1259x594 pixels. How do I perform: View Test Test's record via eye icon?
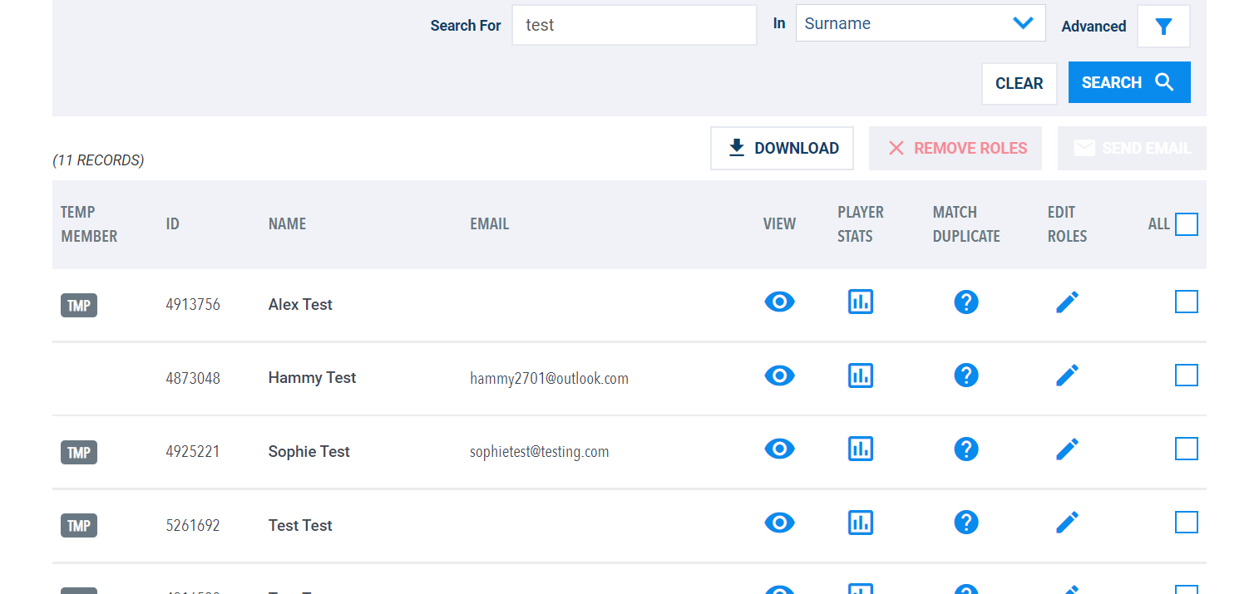coord(779,523)
